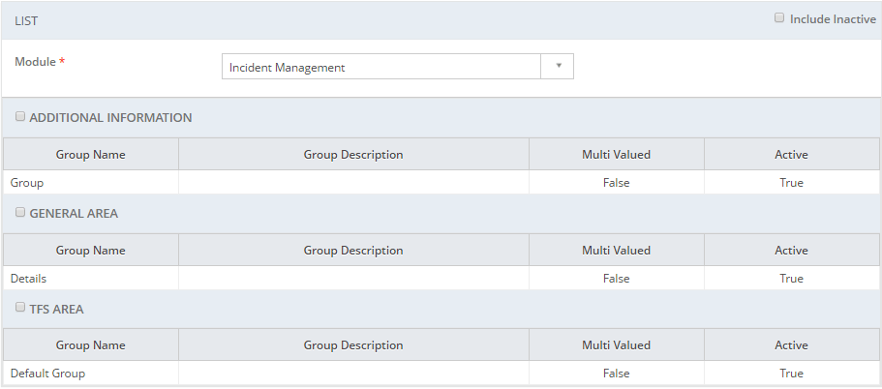Click Group Name header in Additional Information table
The width and height of the screenshot is (882, 389).
click(x=91, y=154)
